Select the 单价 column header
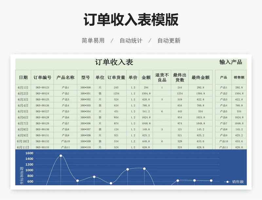262x200 pixels. 133,77
